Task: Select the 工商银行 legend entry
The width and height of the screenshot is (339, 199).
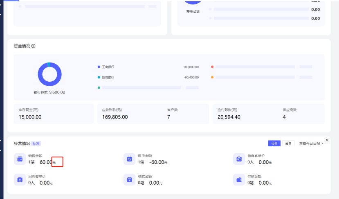Action: (x=108, y=67)
